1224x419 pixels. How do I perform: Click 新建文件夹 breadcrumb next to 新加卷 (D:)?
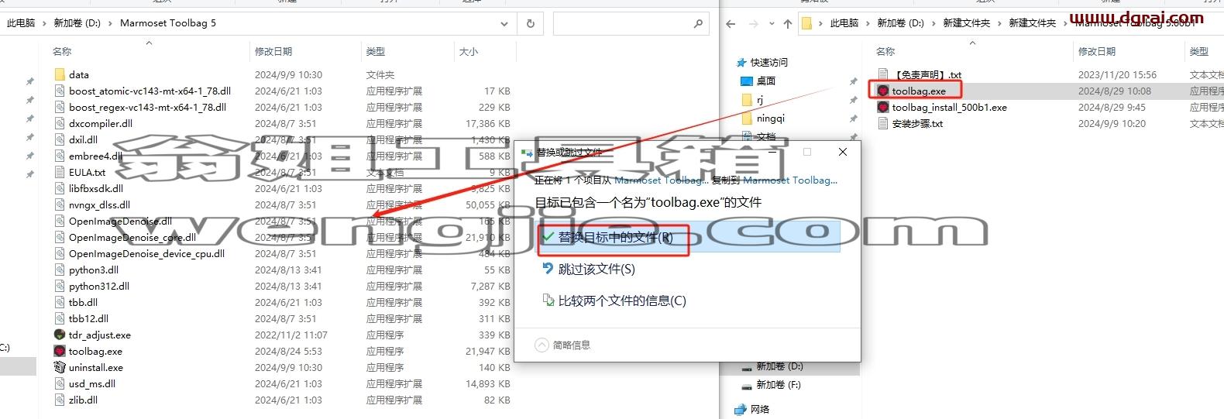click(966, 23)
